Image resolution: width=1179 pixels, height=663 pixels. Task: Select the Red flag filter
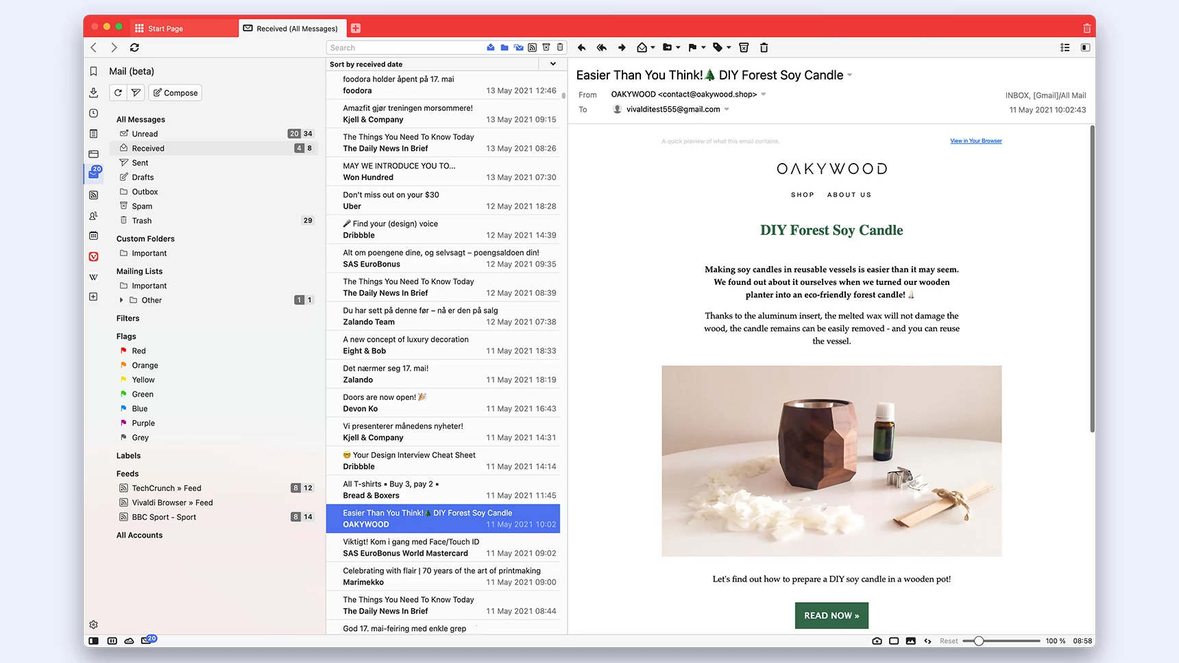point(214,351)
